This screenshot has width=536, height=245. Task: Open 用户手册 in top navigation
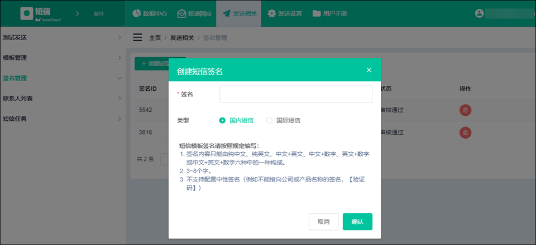[329, 13]
